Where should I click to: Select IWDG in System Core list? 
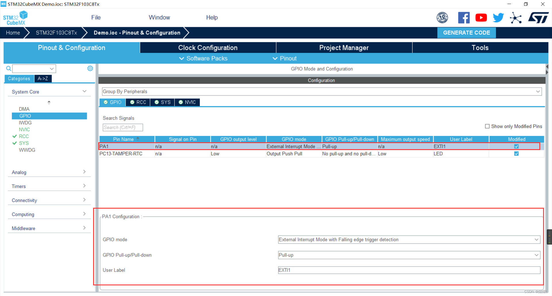pos(25,123)
